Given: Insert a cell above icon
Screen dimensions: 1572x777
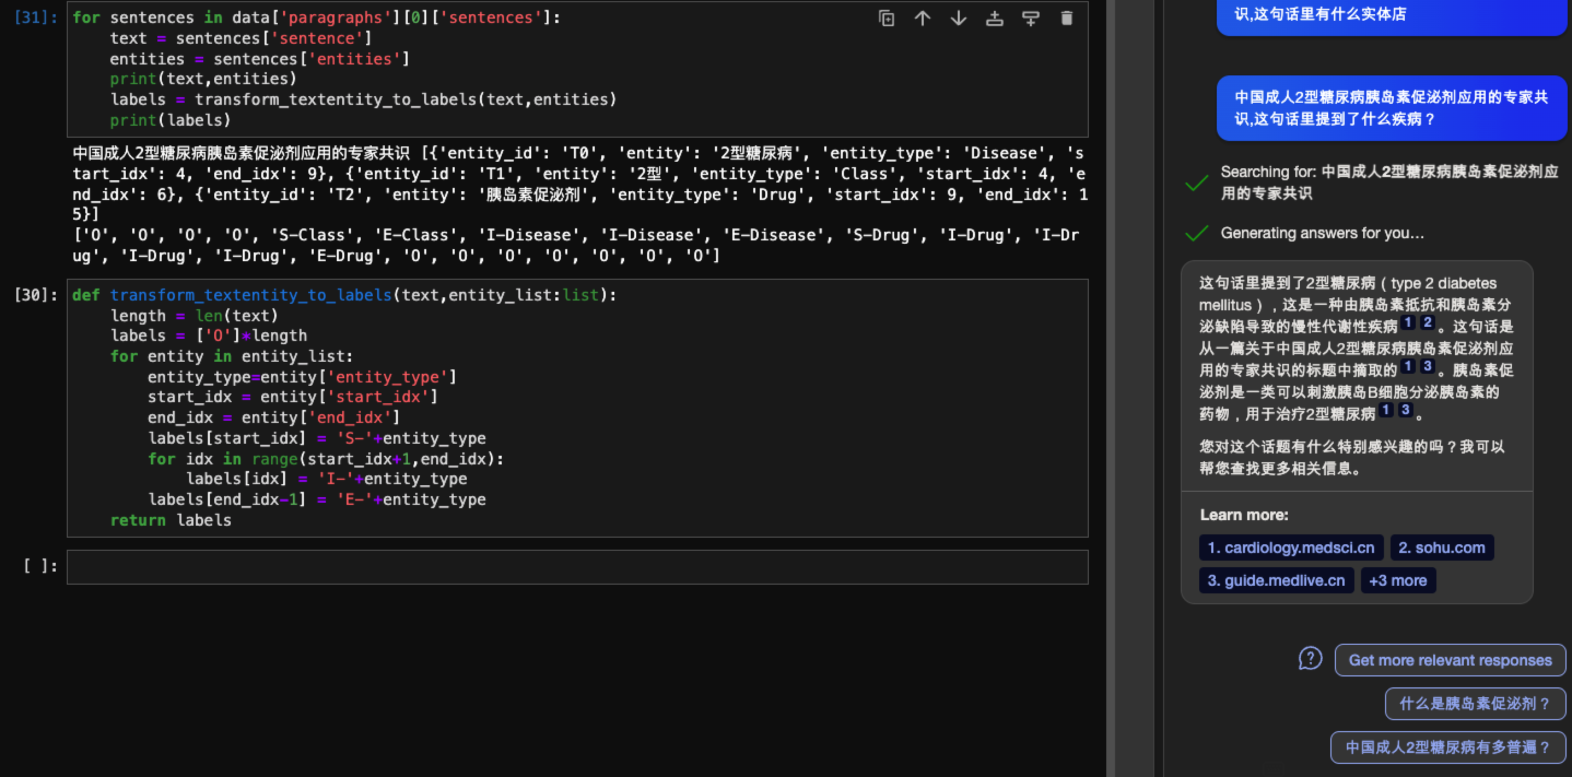Looking at the screenshot, I should tap(994, 18).
